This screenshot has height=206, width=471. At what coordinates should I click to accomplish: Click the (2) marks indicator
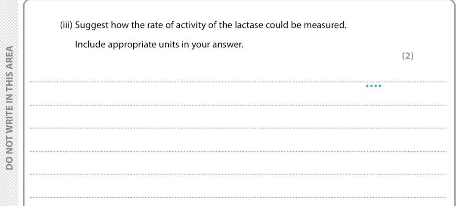point(407,56)
